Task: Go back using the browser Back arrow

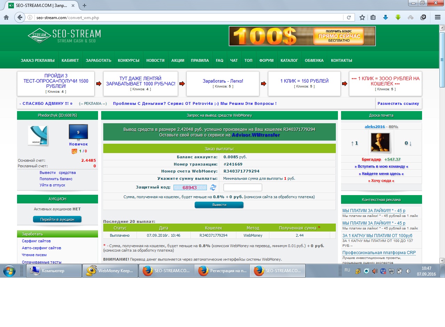Action: coord(20,17)
